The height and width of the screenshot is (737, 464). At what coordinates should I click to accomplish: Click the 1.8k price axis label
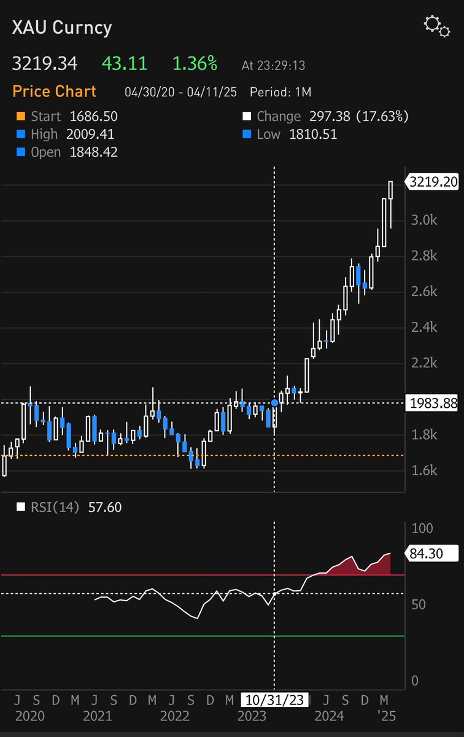coord(423,435)
